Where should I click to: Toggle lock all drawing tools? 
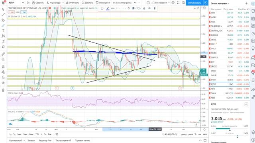pyautogui.click(x=3, y=77)
